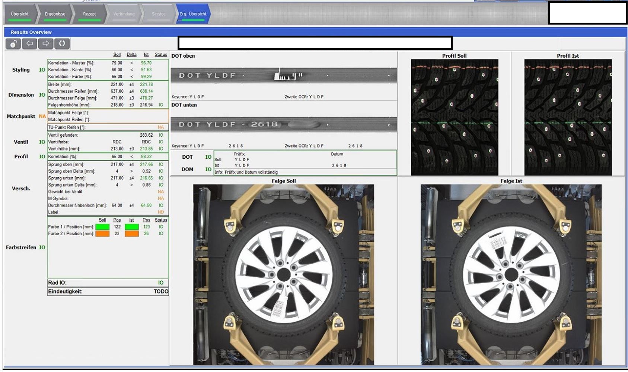
Task: Open the Felge Ist wheel image
Action: (511, 275)
